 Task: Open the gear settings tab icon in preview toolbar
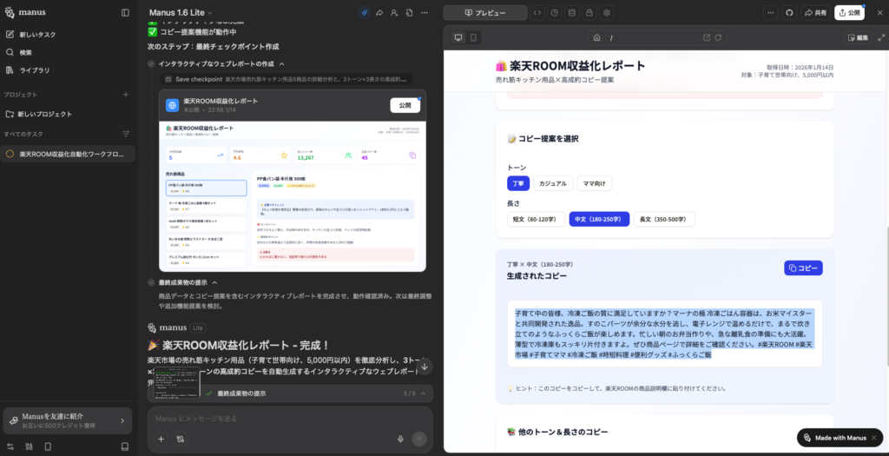(x=607, y=12)
